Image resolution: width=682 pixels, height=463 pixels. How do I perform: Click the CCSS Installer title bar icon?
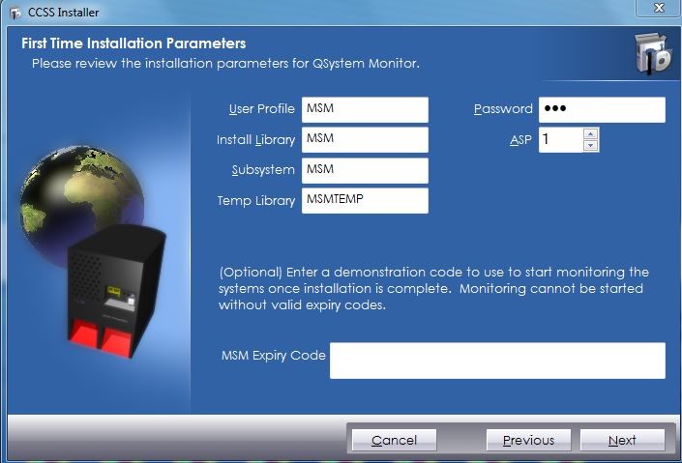(x=15, y=13)
